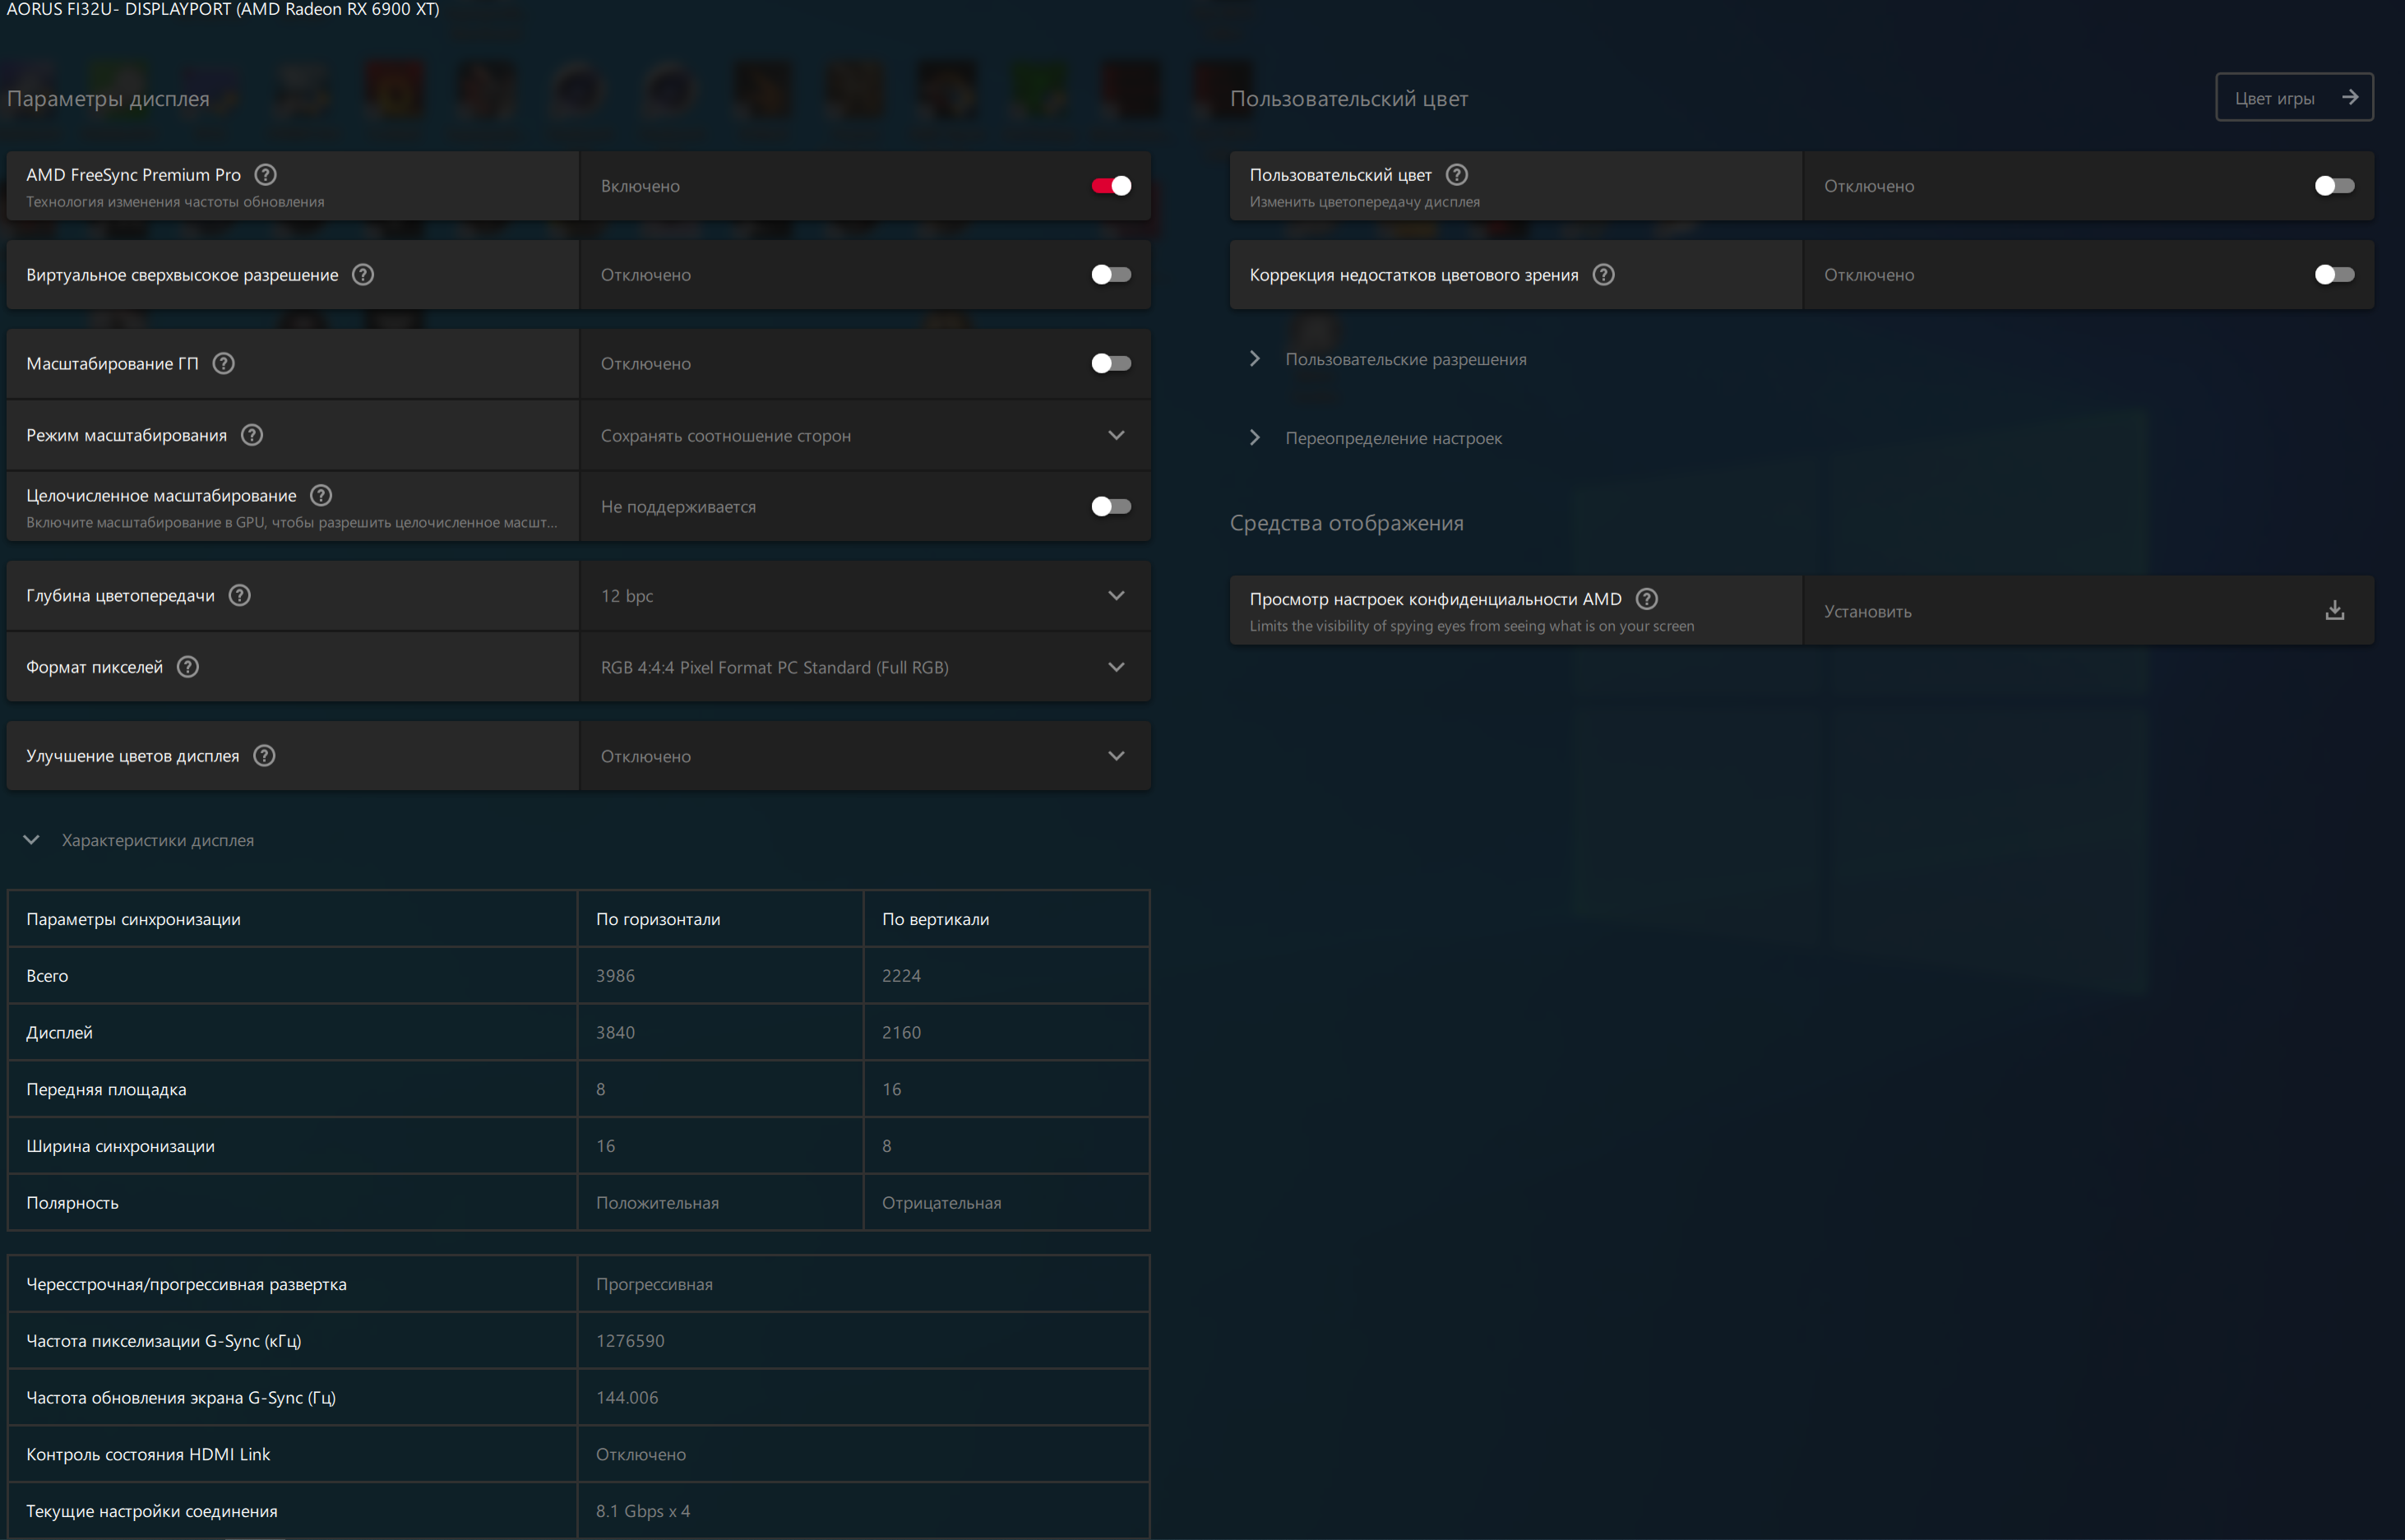Click help icon for Виртуальное сверхвысокое разрешение
Viewport: 2405px width, 1540px height.
coord(363,274)
